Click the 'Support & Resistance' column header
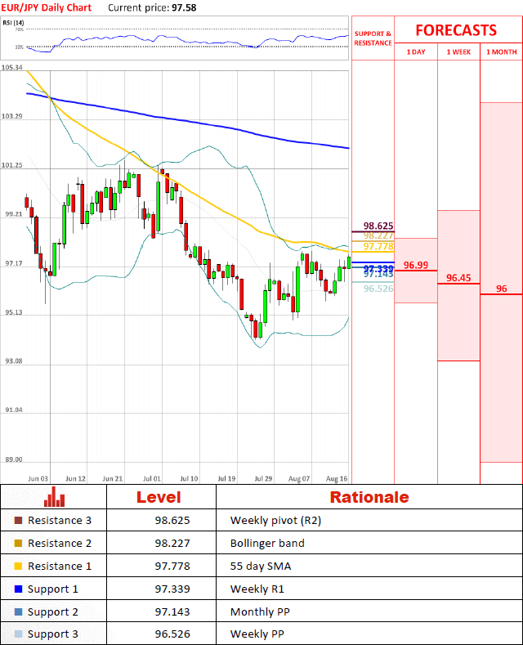The height and width of the screenshot is (645, 523). coord(373,38)
